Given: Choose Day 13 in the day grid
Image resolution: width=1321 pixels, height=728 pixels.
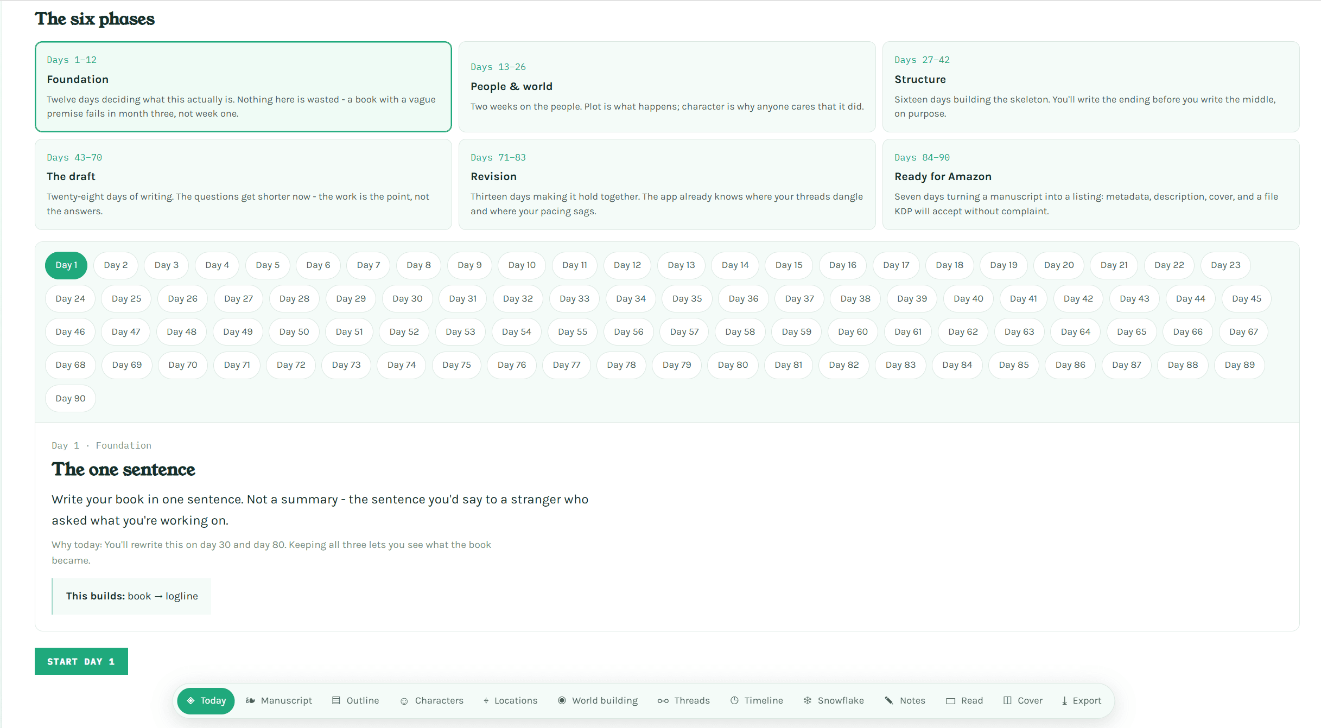Looking at the screenshot, I should 681,265.
